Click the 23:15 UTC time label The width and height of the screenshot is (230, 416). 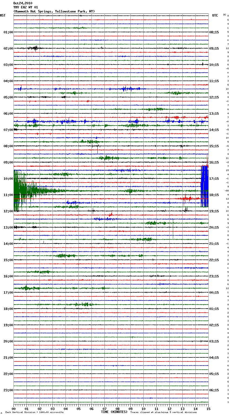pos(214,276)
